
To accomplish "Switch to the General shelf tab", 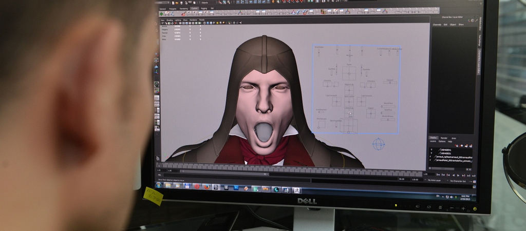I will pyautogui.click(x=163, y=9).
